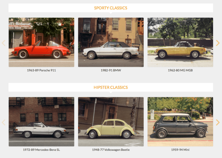Click pointer notch under Sporty Classics header

point(111,13)
